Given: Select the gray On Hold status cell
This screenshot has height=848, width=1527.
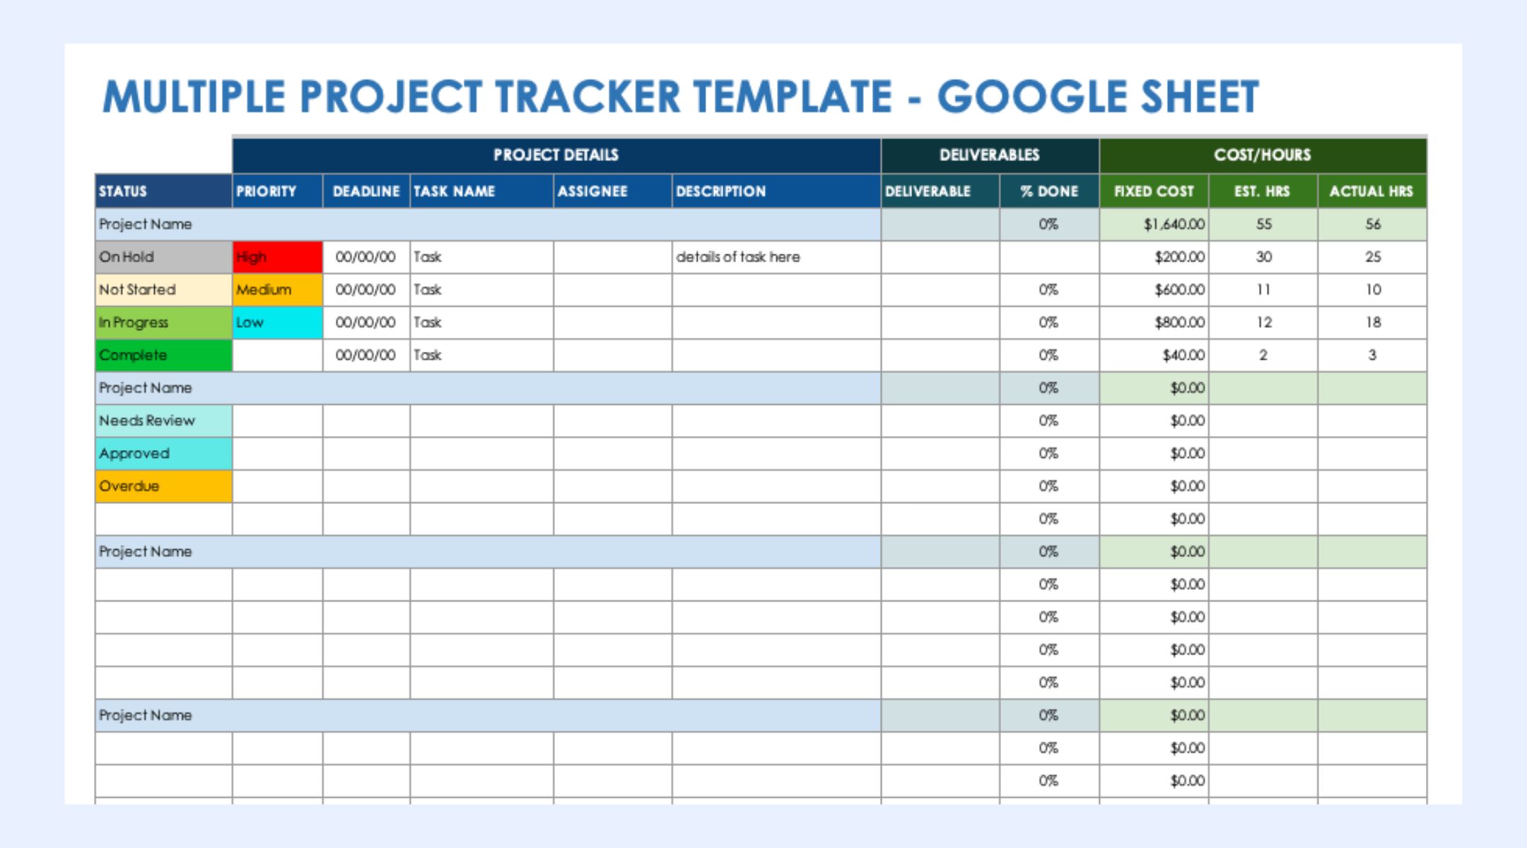Looking at the screenshot, I should [163, 257].
